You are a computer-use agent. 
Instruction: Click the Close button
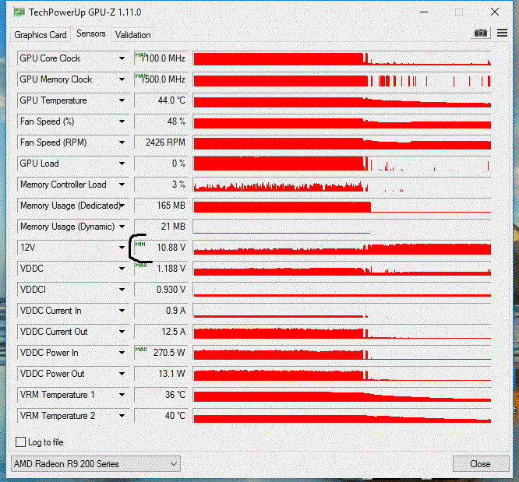(480, 464)
